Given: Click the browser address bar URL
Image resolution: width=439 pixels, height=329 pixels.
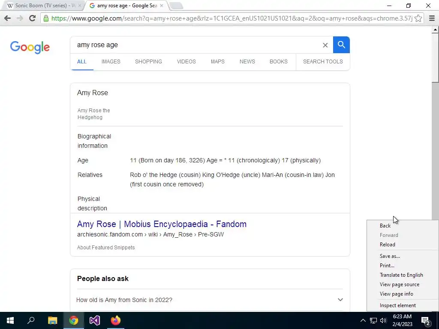Looking at the screenshot, I should [232, 18].
